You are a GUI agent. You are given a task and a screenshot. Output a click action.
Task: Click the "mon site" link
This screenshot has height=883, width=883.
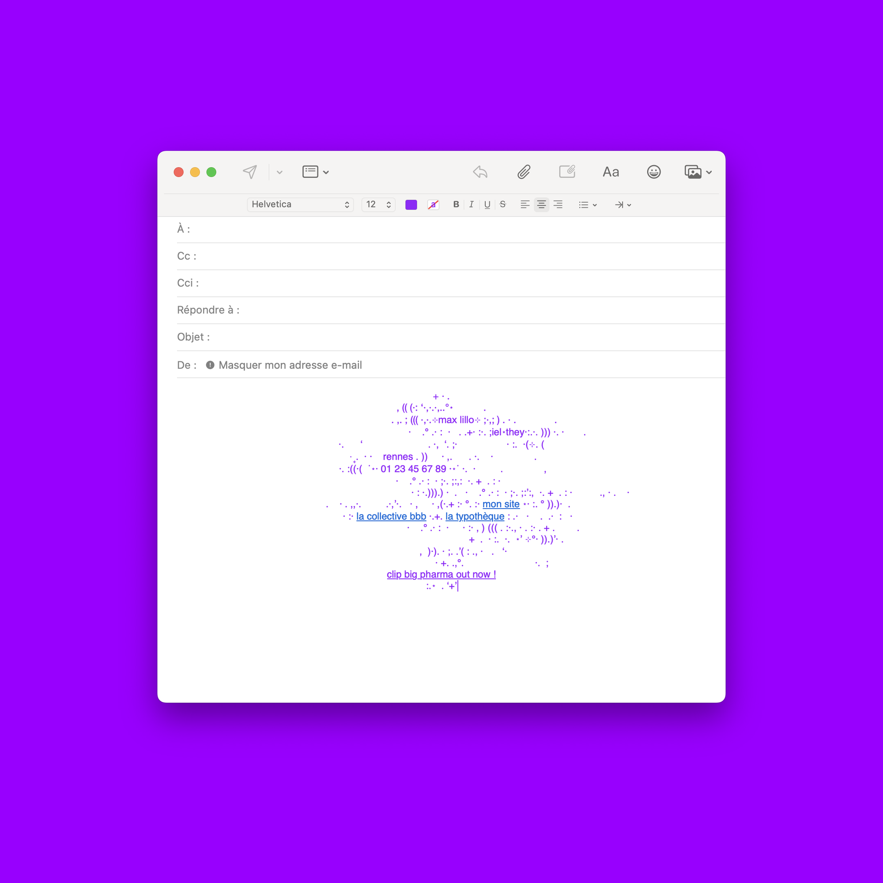tap(501, 504)
